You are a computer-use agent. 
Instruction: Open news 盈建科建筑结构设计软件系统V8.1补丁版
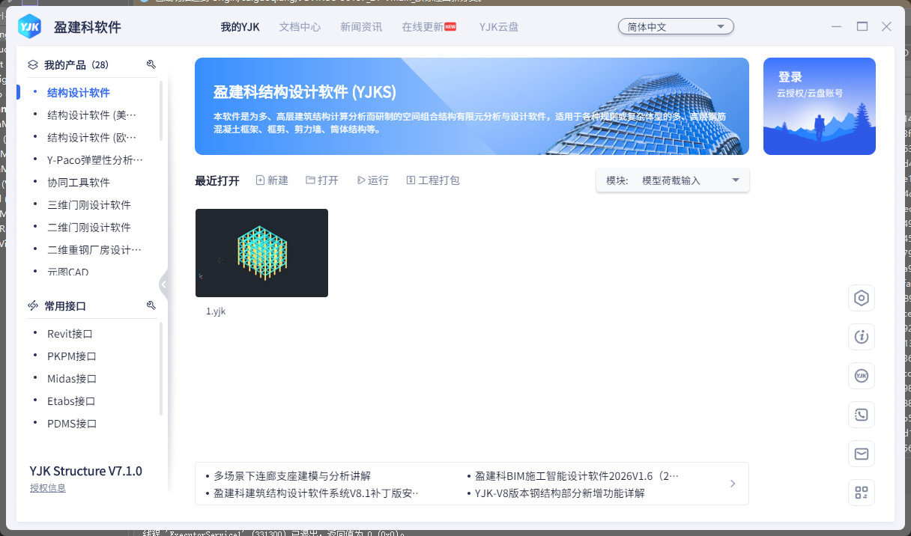(316, 493)
